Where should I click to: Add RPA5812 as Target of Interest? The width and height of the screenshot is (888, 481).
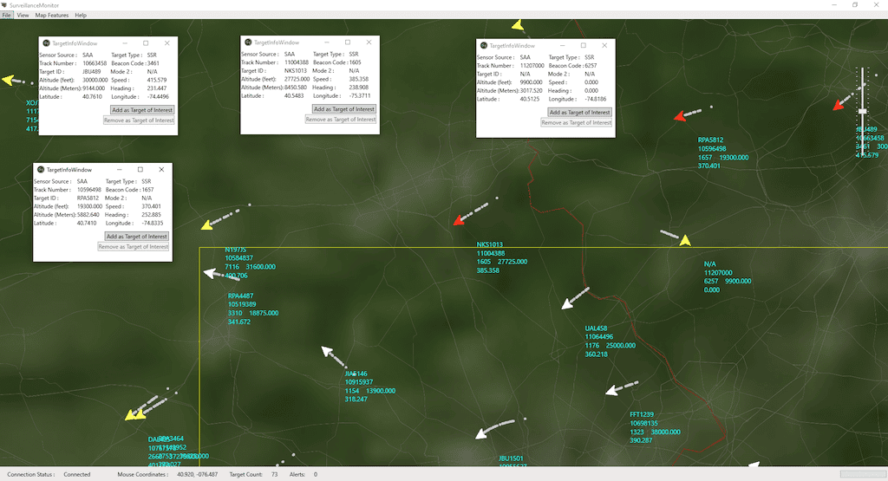[x=137, y=236]
